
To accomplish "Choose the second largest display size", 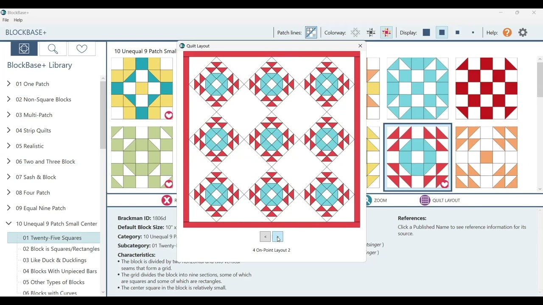I will point(442,33).
